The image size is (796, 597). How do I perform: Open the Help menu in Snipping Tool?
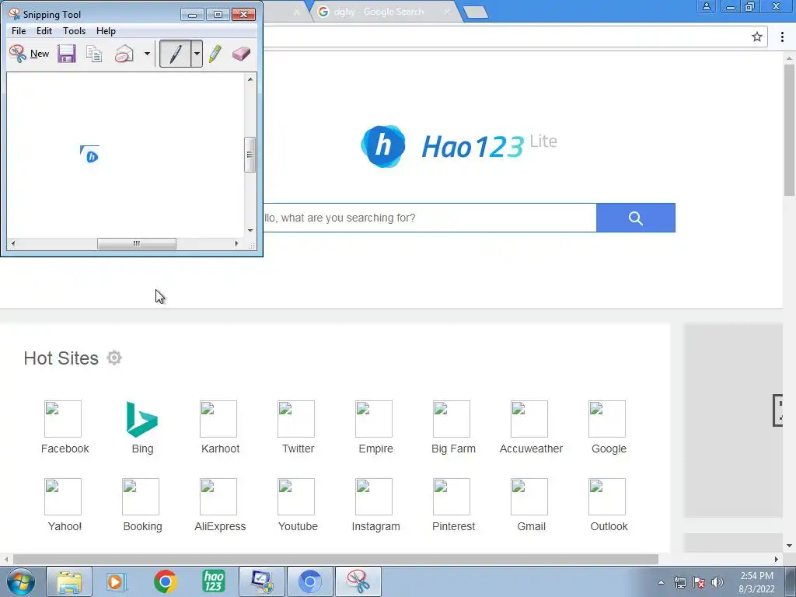pos(106,31)
